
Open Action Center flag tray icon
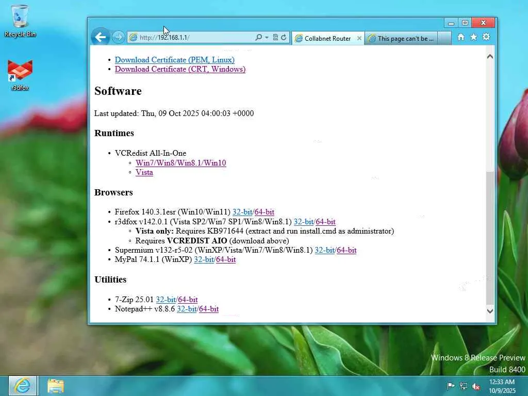451,386
